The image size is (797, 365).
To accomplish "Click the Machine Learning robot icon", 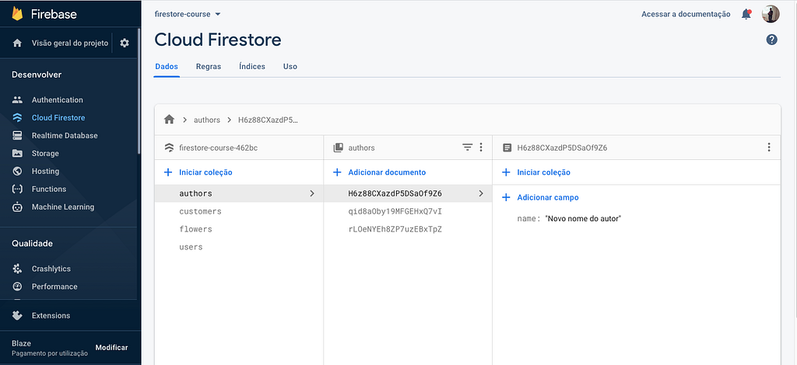I will click(17, 207).
